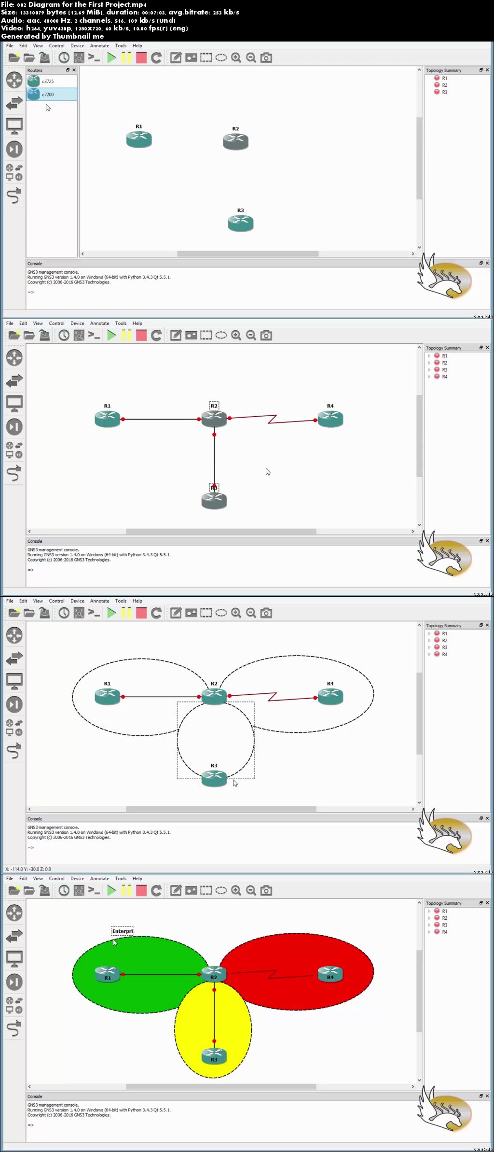Click Browse End Devices monitor icon, first frame
Image resolution: width=494 pixels, height=1152 pixels.
pos(14,126)
